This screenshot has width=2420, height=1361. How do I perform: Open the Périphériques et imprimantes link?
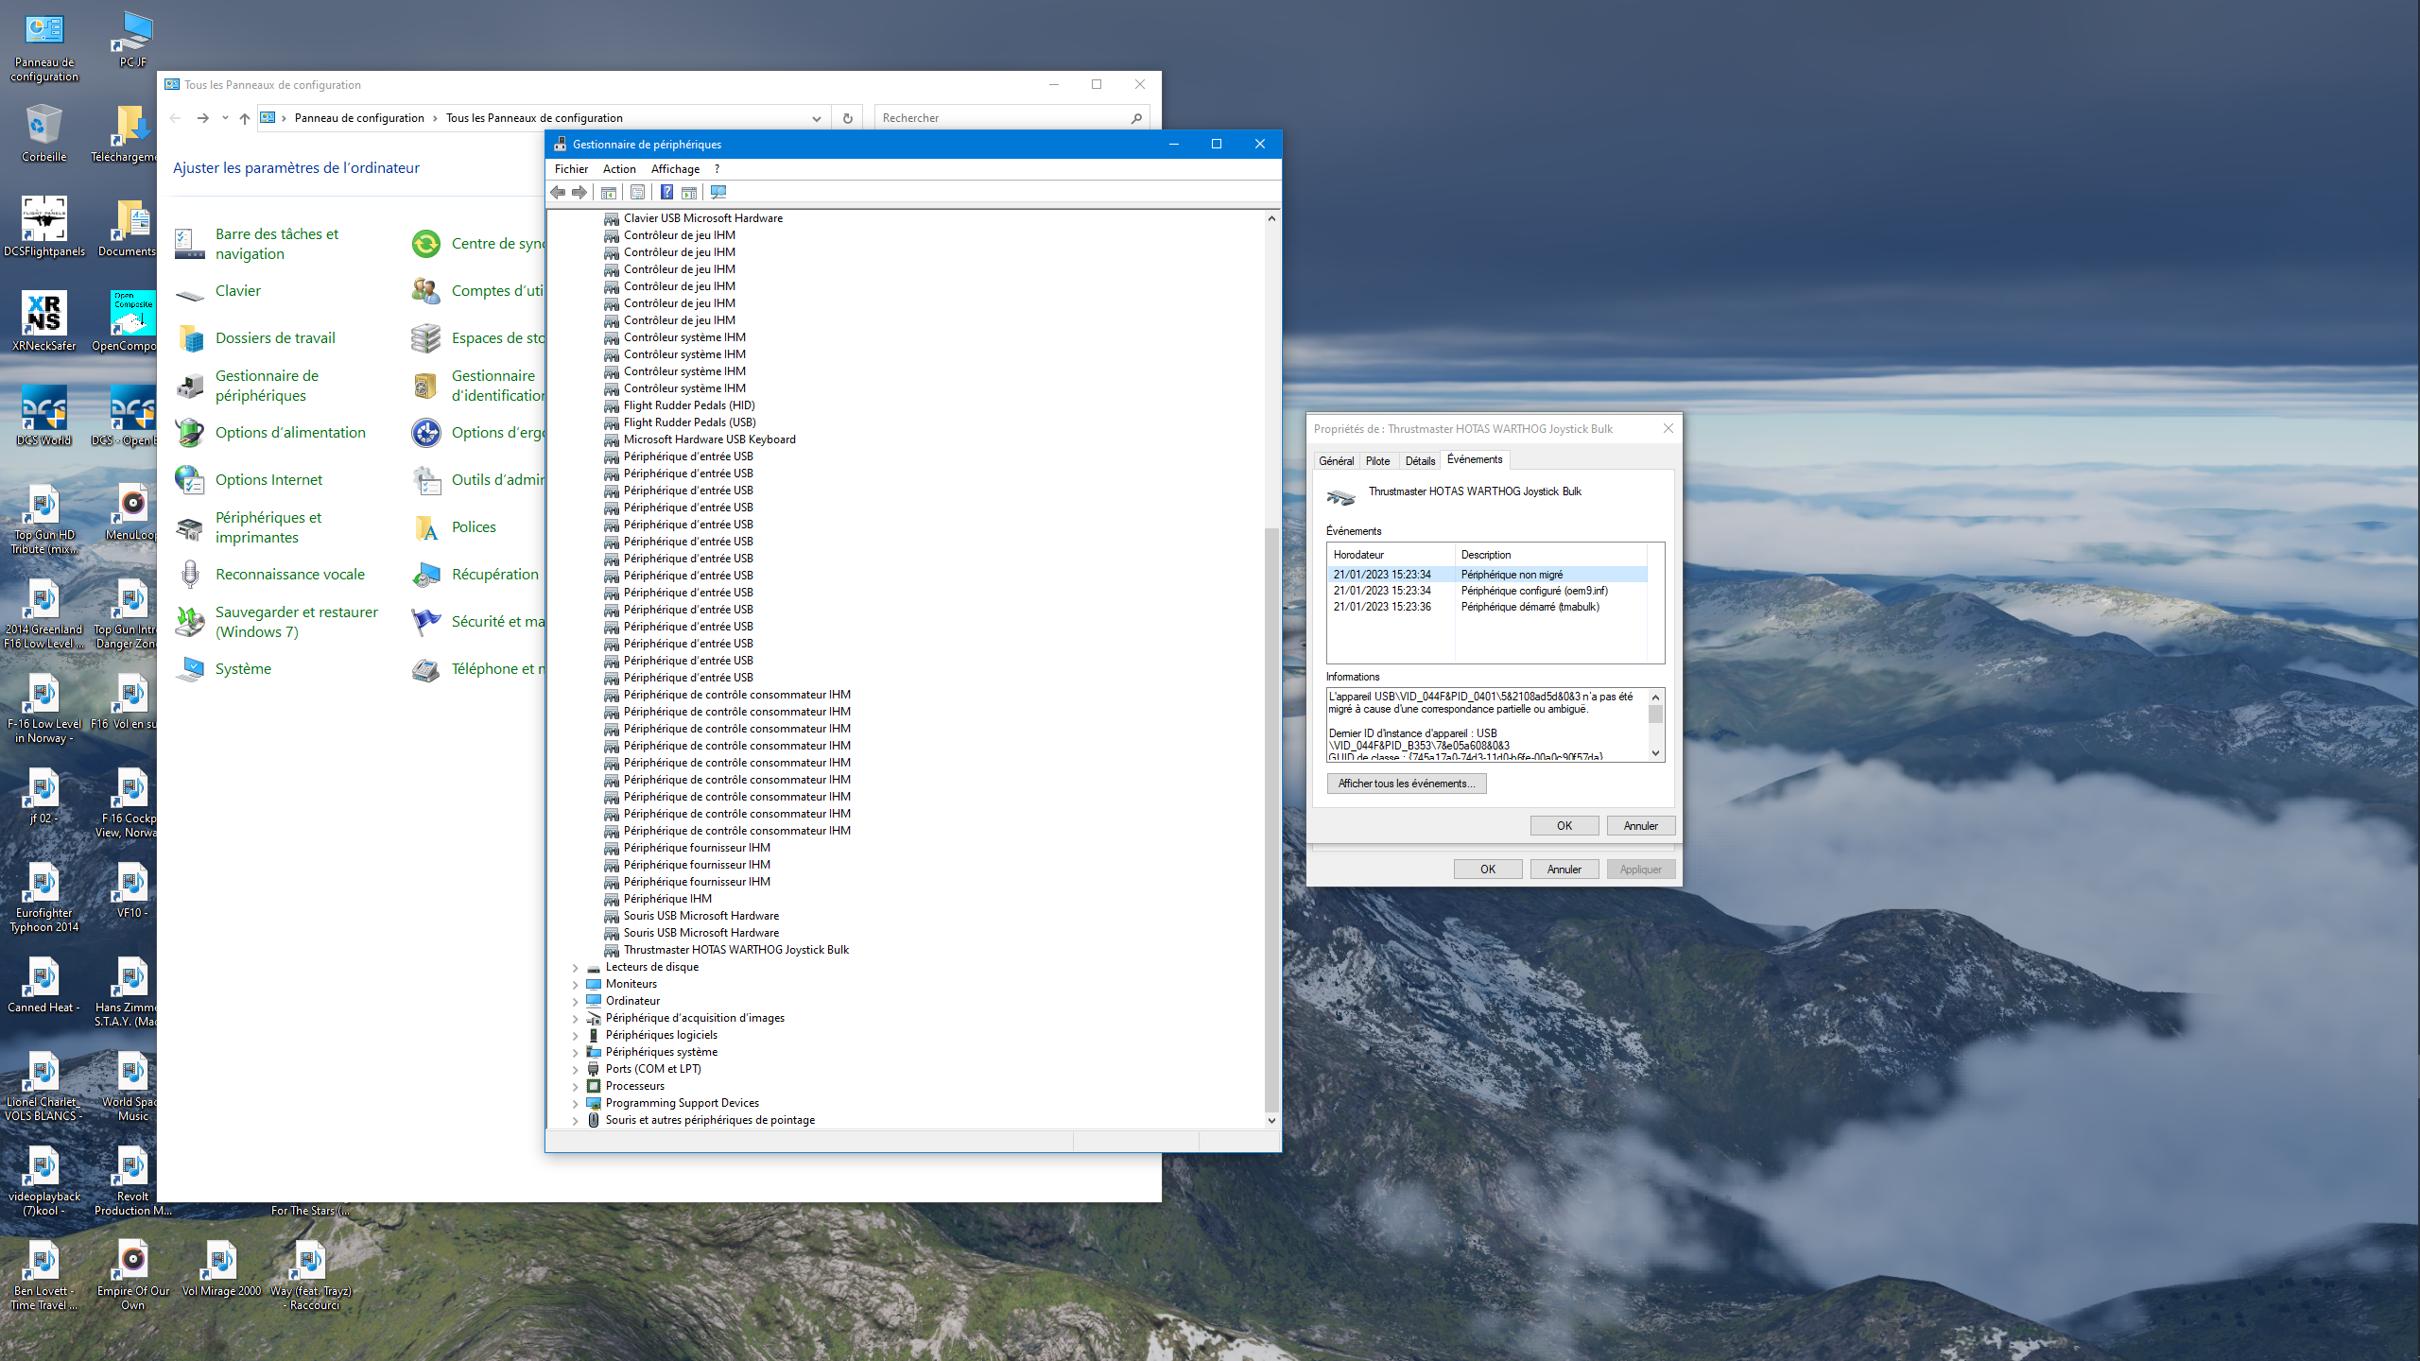coord(268,527)
